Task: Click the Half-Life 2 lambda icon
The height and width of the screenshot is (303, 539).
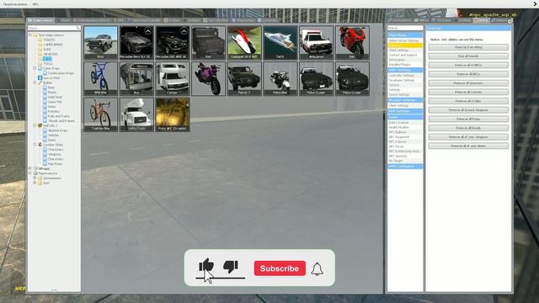Action: (x=40, y=125)
